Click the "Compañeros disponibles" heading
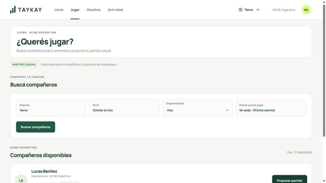Viewport: 326px width, 183px height. 41,155
